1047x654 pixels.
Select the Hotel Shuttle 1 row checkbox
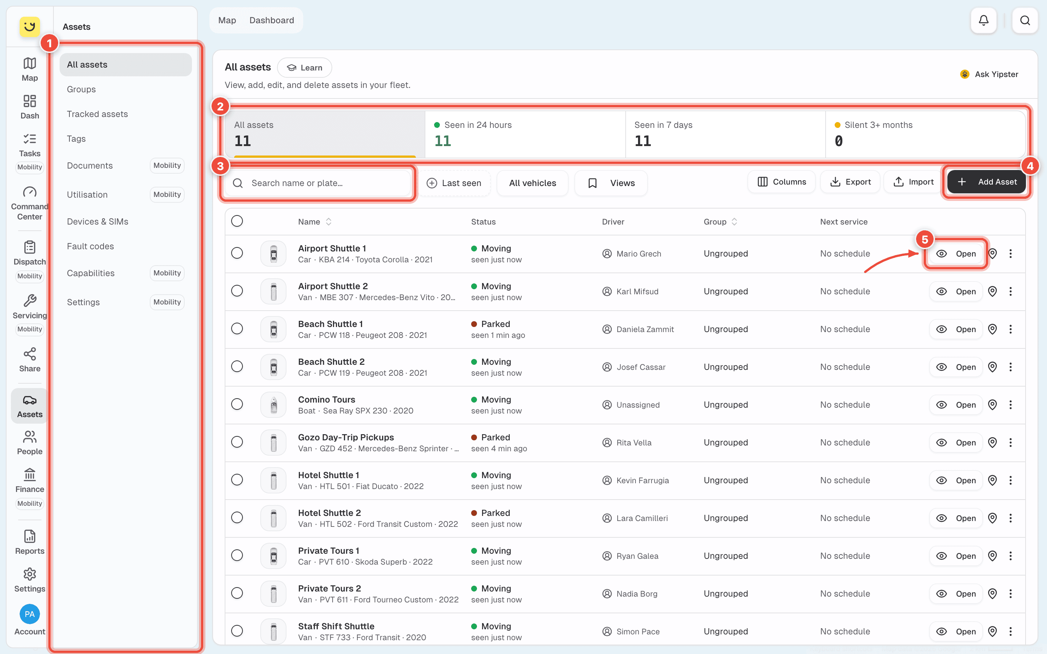tap(237, 480)
